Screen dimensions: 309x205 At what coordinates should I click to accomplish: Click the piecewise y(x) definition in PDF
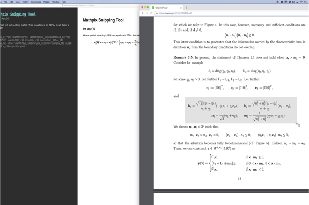239,163
